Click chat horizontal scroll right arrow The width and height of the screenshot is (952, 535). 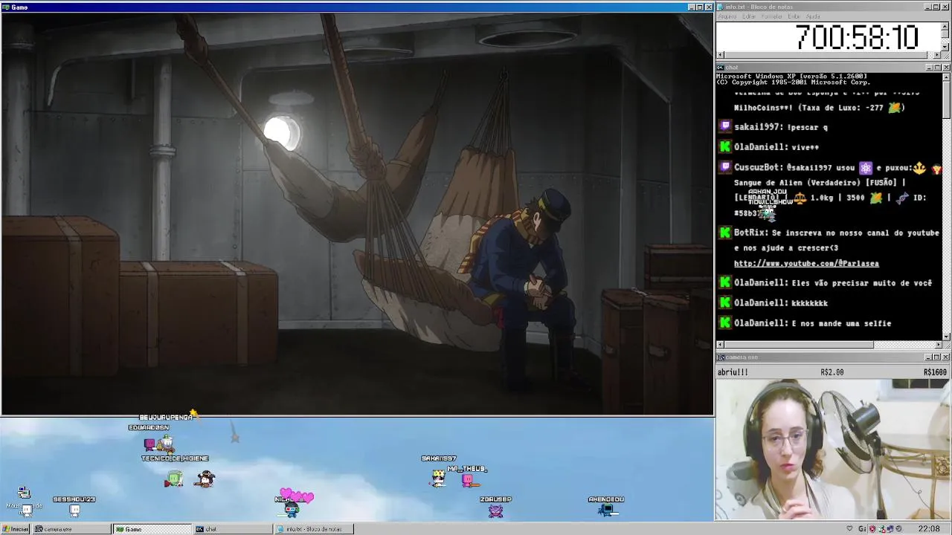tap(937, 345)
